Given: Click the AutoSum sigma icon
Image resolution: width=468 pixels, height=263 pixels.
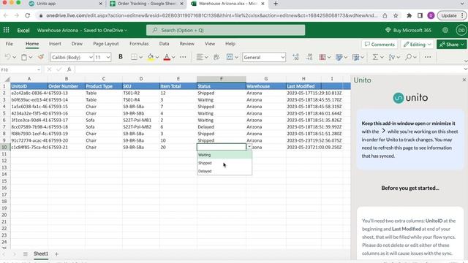Looking at the screenshot, I should pos(375,57).
